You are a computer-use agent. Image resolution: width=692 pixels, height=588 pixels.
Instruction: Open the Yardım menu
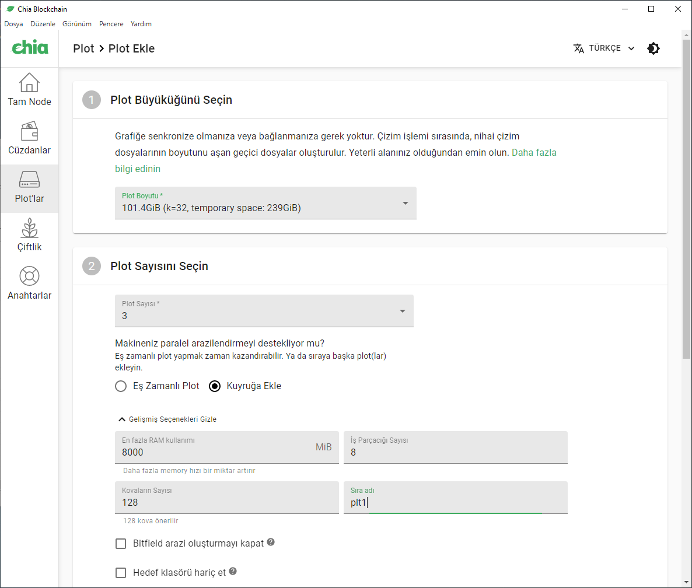tap(141, 24)
